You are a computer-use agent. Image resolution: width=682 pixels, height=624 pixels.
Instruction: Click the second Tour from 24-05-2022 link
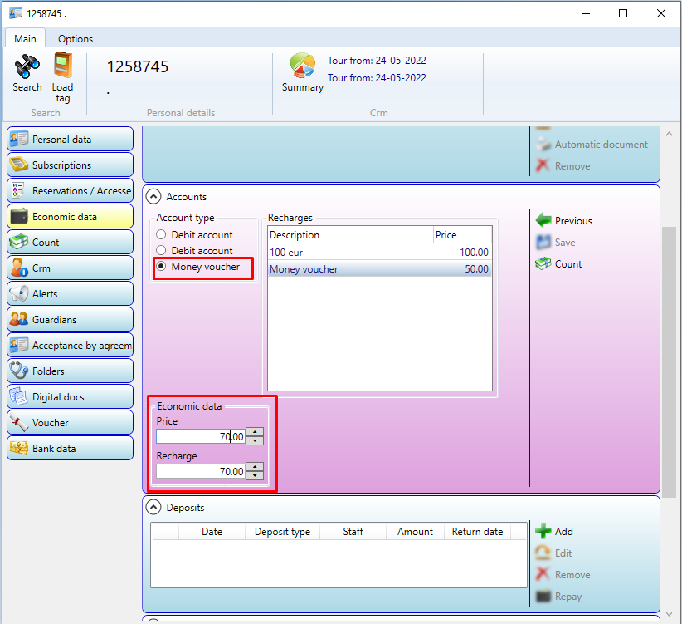pos(377,78)
